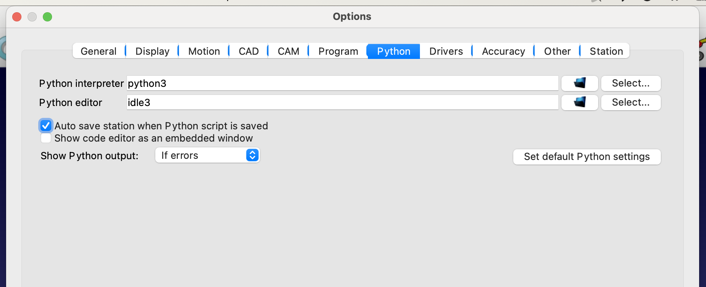This screenshot has width=706, height=287.
Task: Open the Display tab
Action: coord(152,51)
